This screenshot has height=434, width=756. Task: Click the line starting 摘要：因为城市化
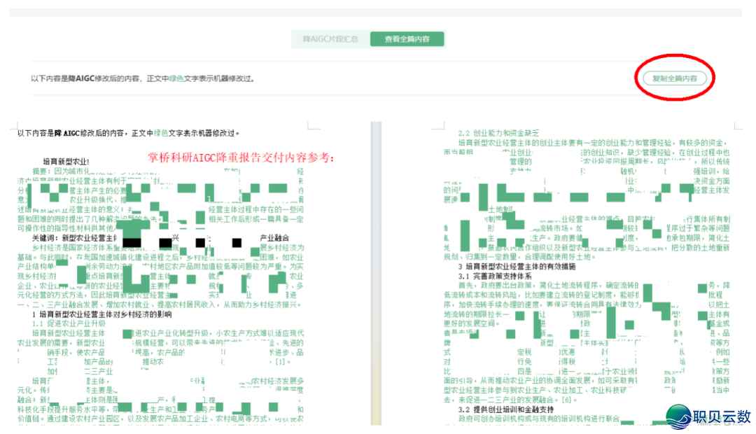point(168,171)
